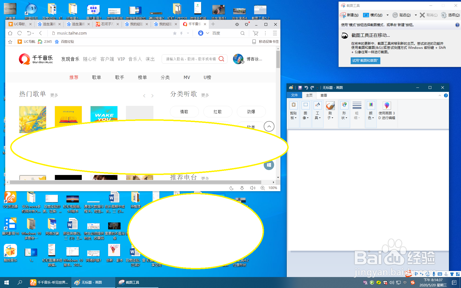Select the MV sub-navigation tab
The image size is (461, 288).
[187, 77]
